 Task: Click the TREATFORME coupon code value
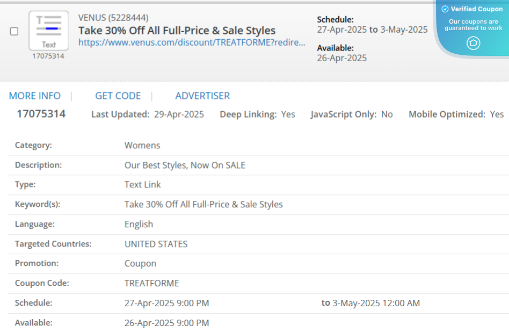click(152, 283)
